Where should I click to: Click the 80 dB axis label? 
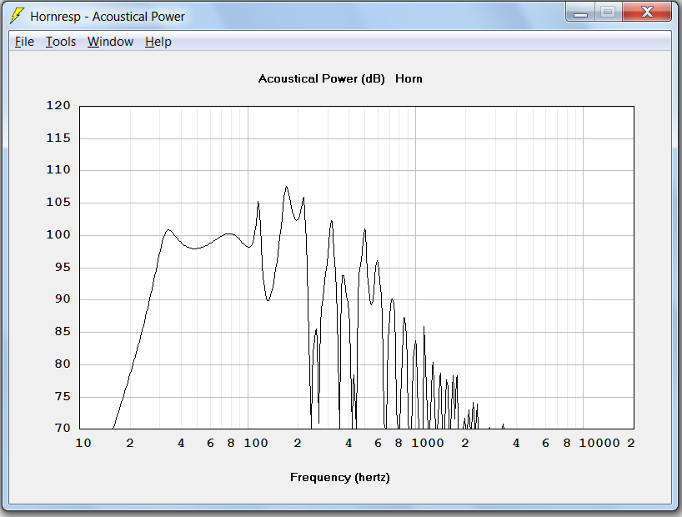(63, 364)
